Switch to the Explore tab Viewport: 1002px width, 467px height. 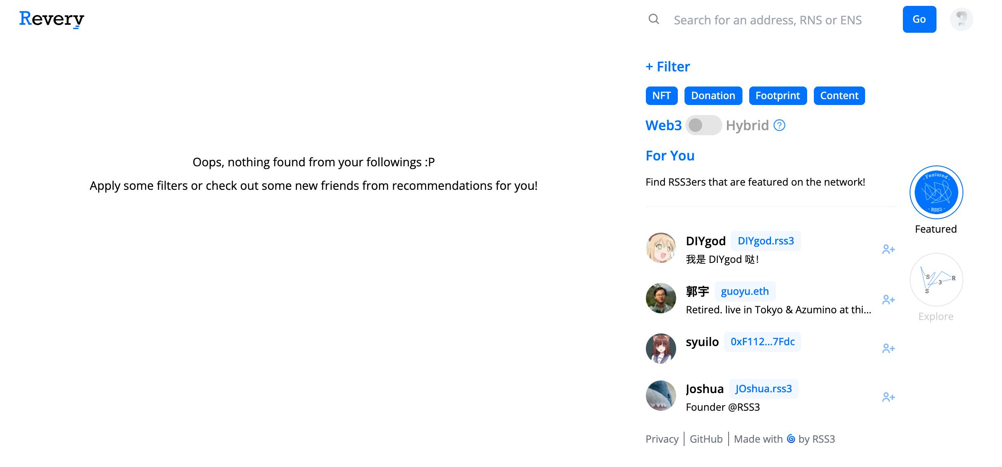tap(936, 280)
